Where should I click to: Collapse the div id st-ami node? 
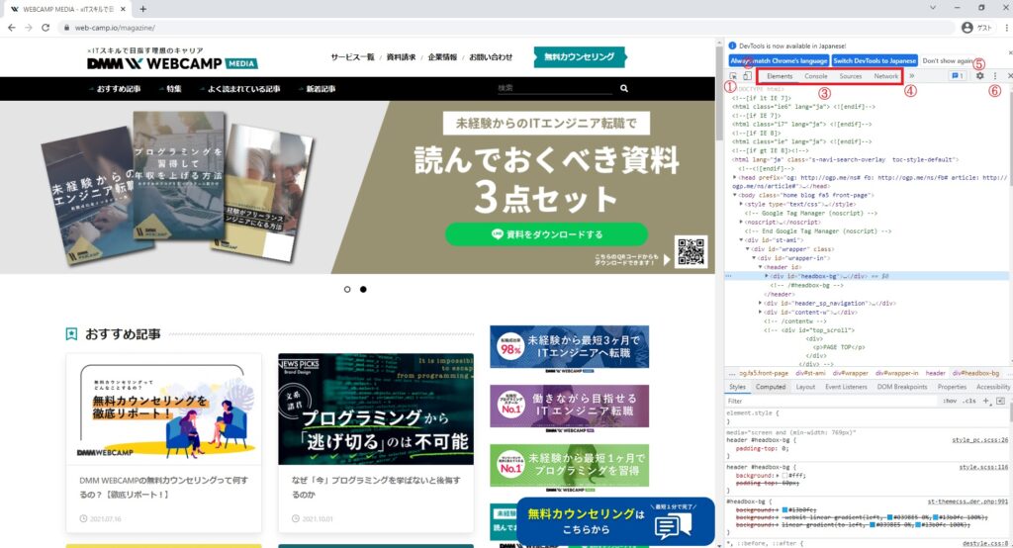click(741, 239)
